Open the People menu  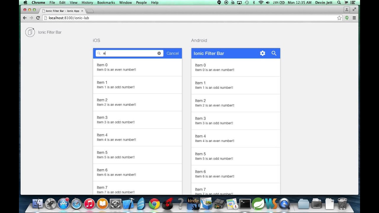click(142, 2)
